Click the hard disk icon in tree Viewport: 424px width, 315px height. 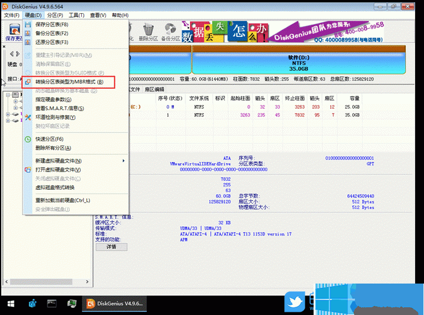click(x=15, y=94)
